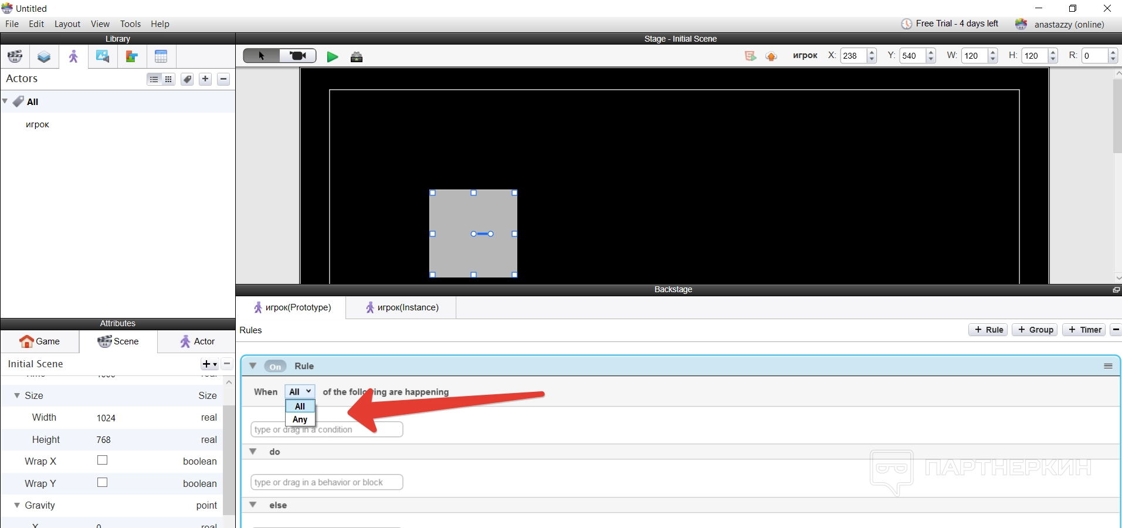
Task: Play the game preview
Action: (333, 57)
